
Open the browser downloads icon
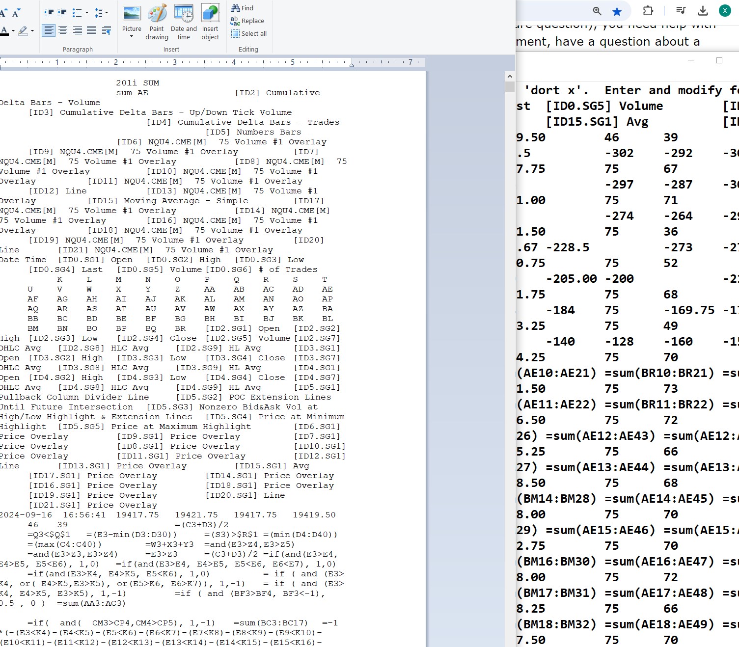point(703,11)
